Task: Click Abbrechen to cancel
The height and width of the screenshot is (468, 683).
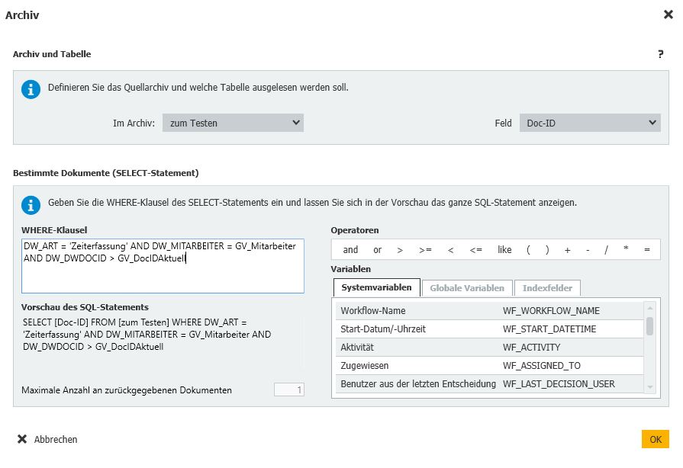Action: pos(47,440)
